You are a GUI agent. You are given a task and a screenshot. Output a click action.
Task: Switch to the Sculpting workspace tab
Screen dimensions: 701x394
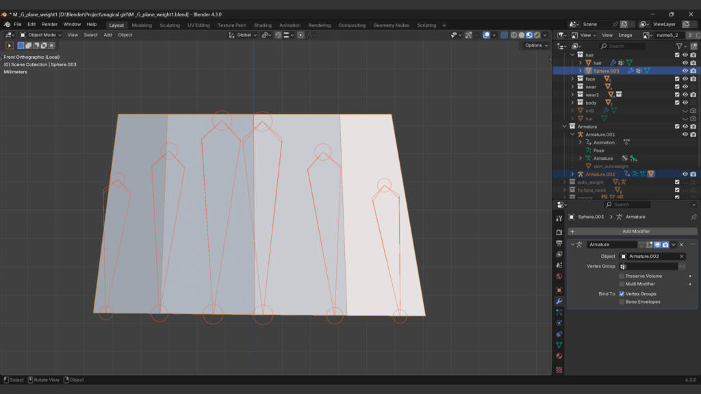pyautogui.click(x=169, y=25)
